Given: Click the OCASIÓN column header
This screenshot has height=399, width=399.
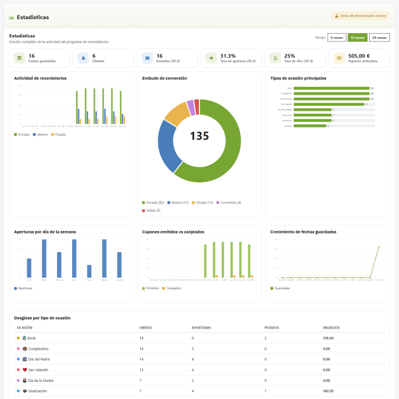Looking at the screenshot, I should click(x=24, y=328).
